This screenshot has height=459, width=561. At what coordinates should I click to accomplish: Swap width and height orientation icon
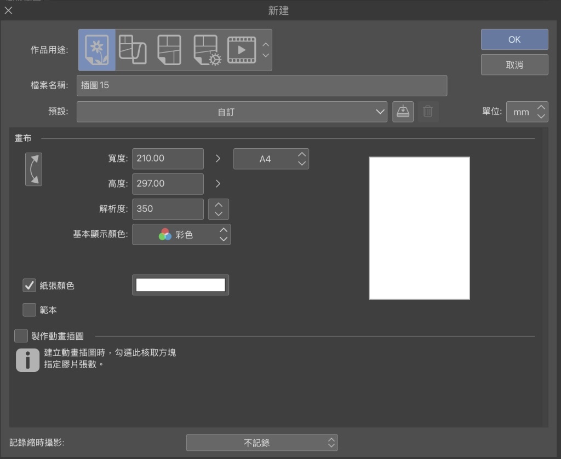pos(33,169)
